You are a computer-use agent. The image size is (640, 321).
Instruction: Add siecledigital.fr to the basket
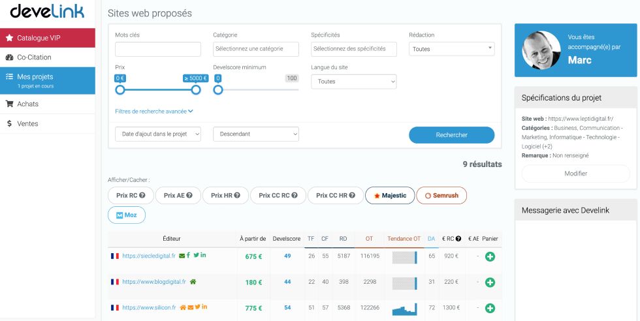pos(490,256)
